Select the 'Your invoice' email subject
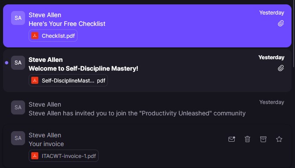295x168 pixels. click(x=46, y=144)
